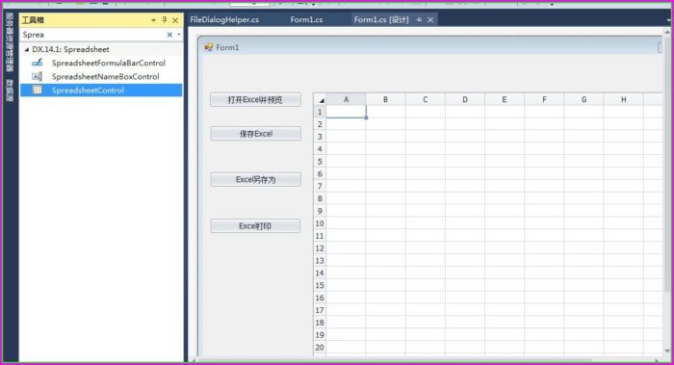Click the toolbox search field

coord(92,35)
